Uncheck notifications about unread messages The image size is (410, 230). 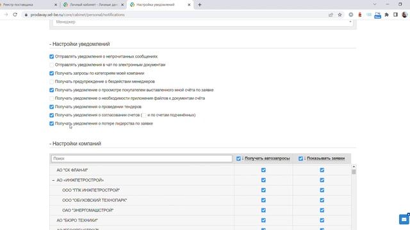point(51,57)
